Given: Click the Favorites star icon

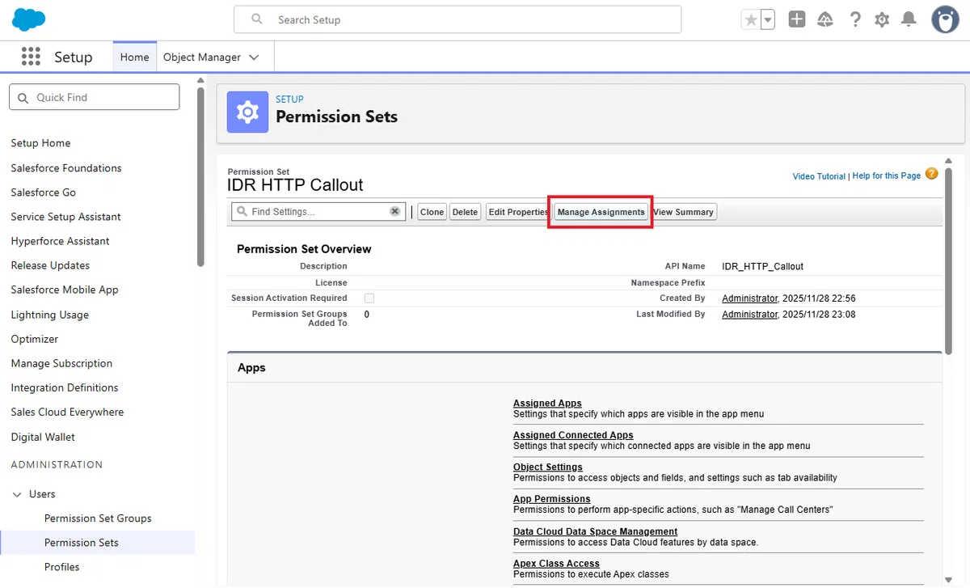Looking at the screenshot, I should 751,20.
